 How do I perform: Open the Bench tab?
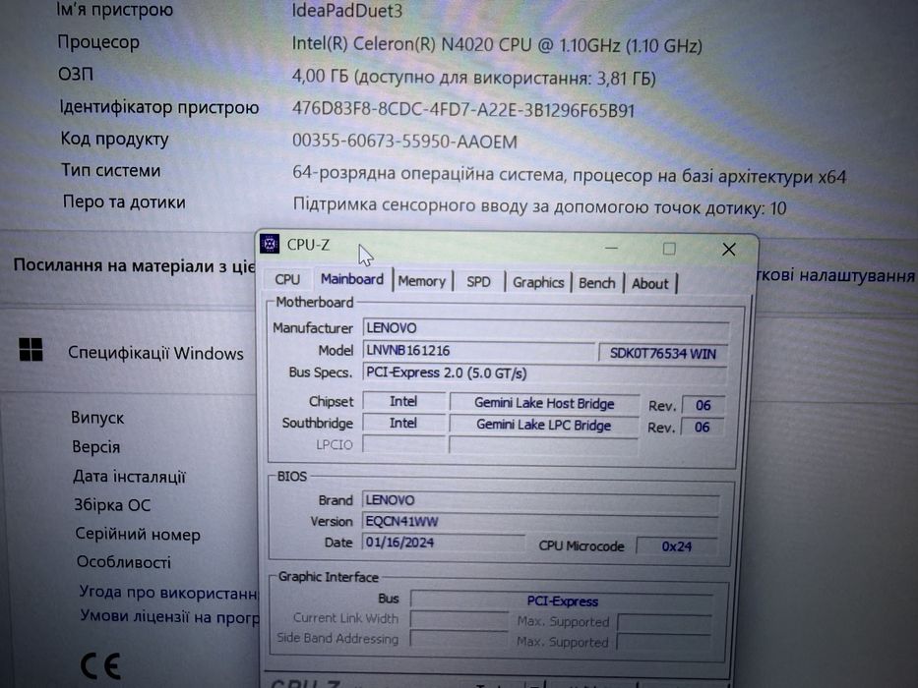click(597, 283)
